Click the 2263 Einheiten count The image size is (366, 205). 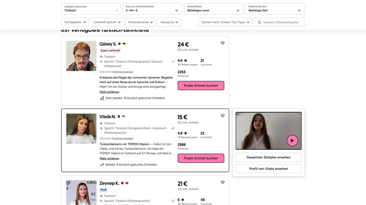[x=181, y=72]
